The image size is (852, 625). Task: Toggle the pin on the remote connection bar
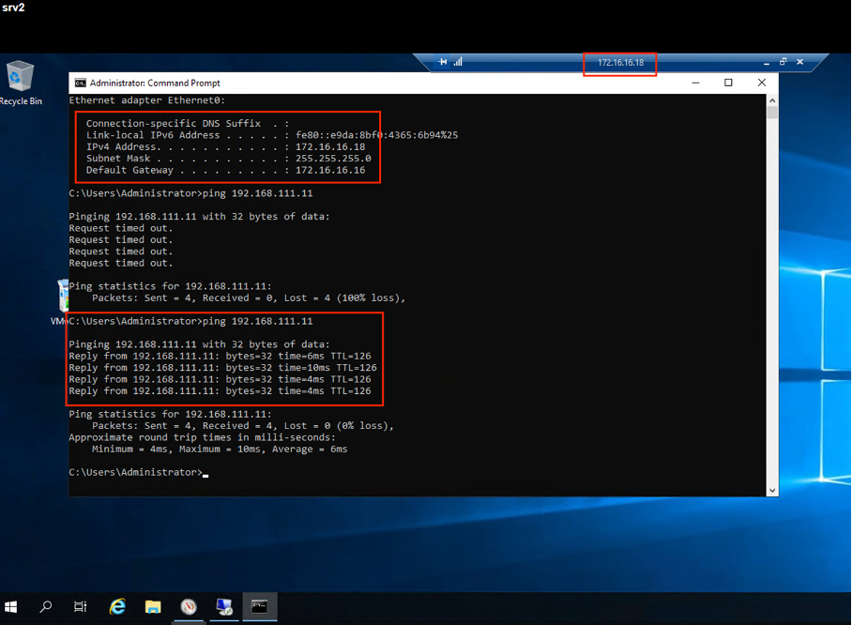coord(443,62)
